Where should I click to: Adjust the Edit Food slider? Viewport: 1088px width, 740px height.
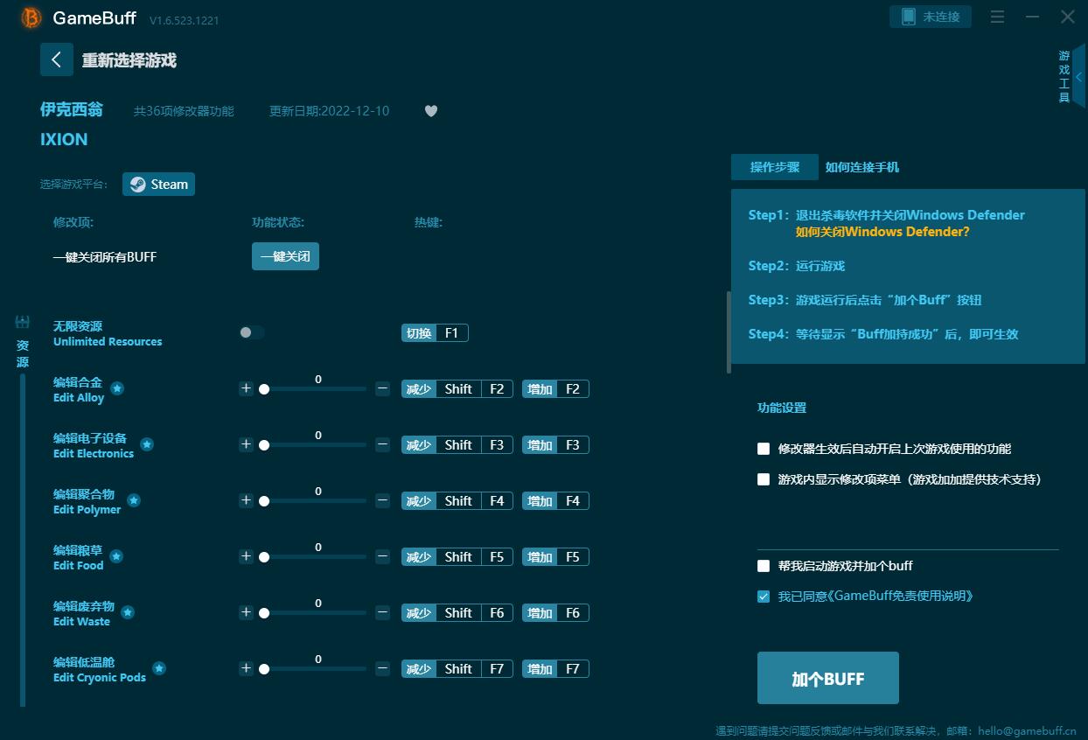click(x=315, y=556)
